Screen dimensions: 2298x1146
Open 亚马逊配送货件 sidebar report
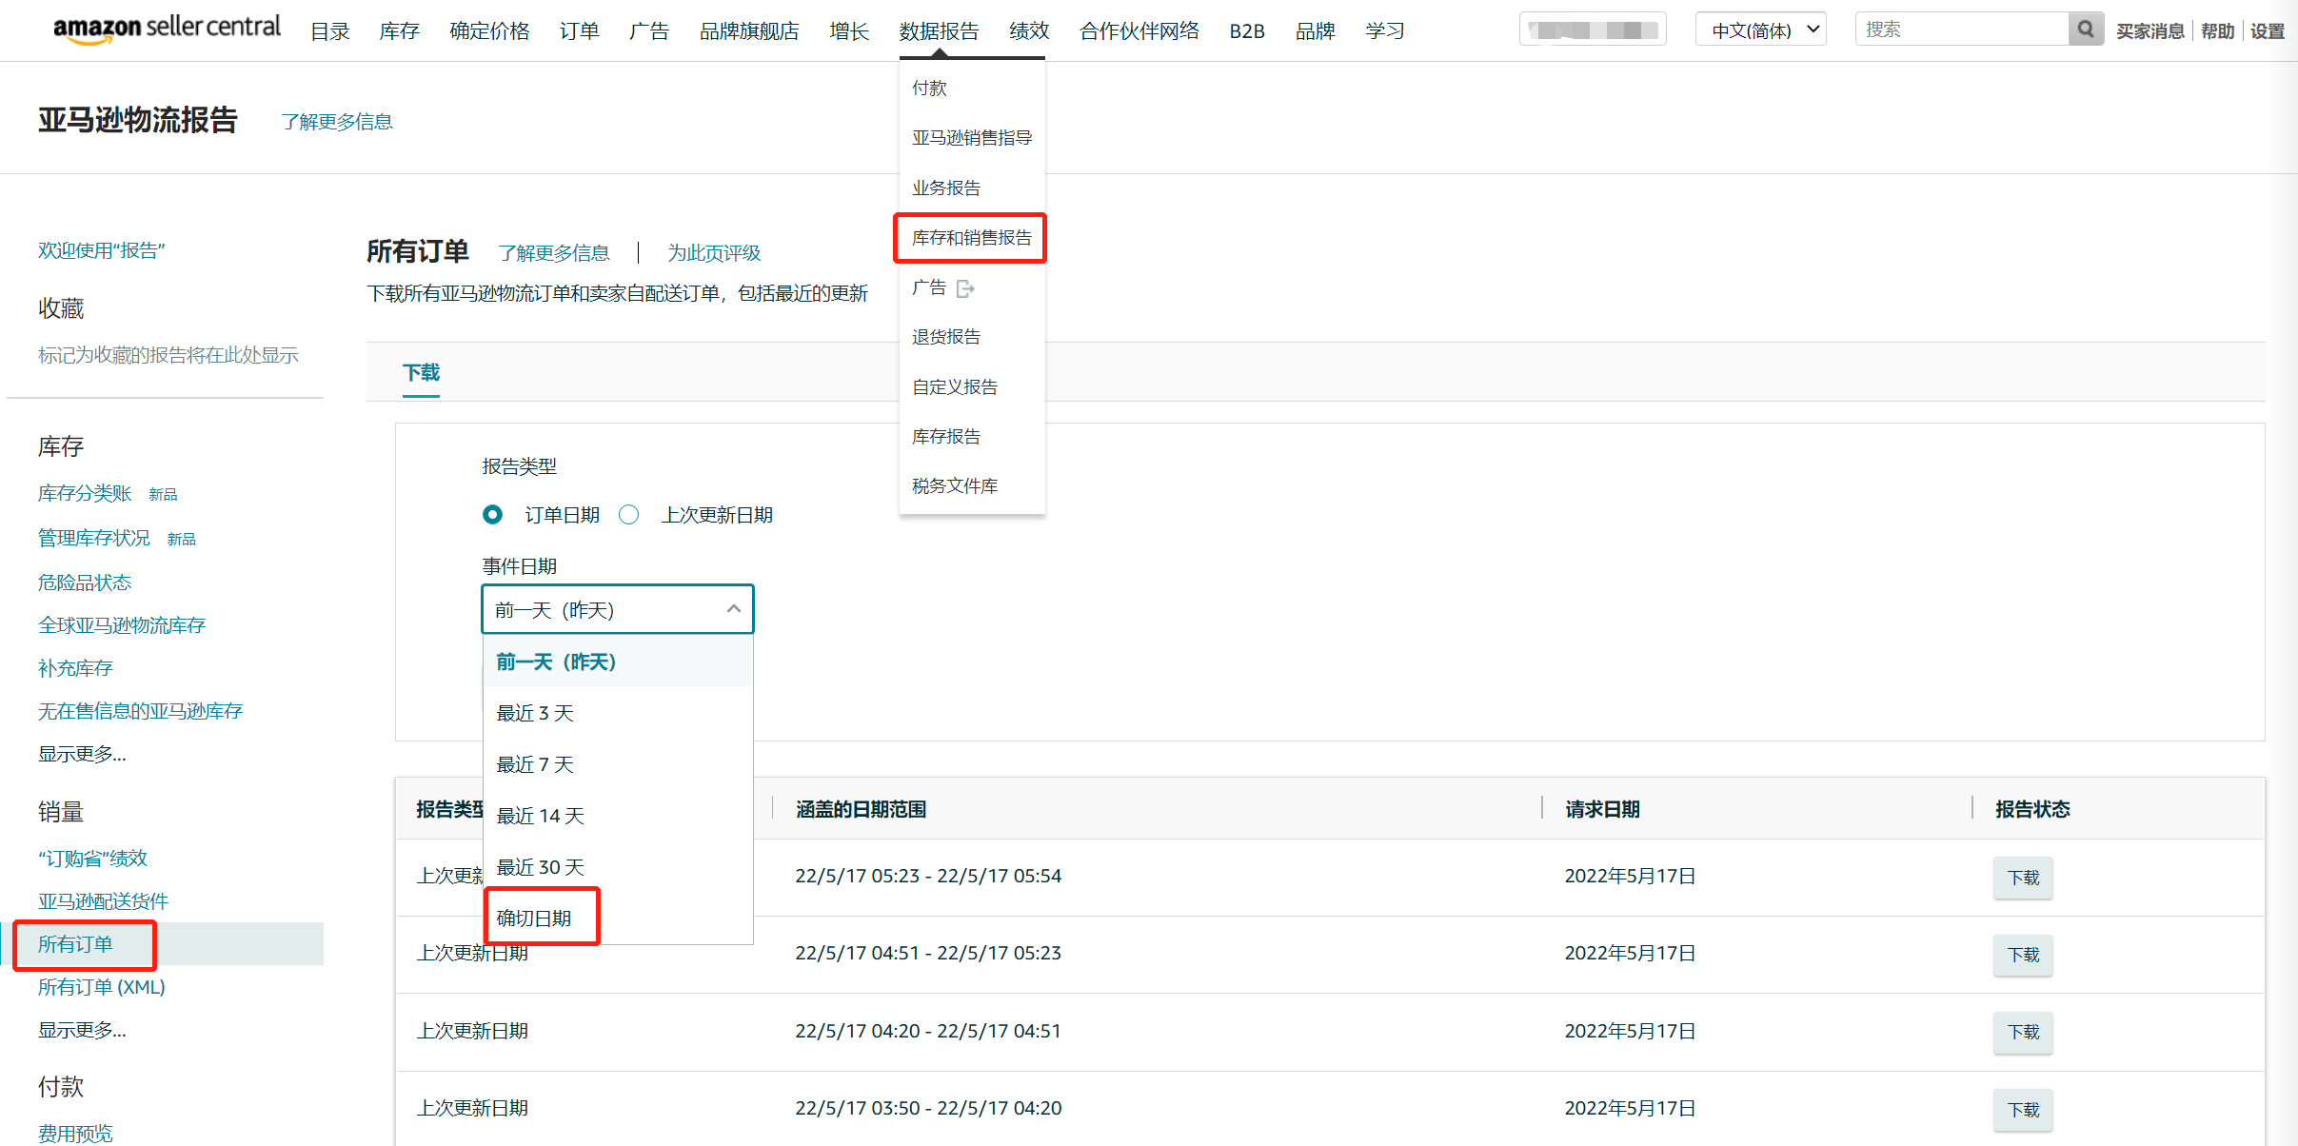104,901
